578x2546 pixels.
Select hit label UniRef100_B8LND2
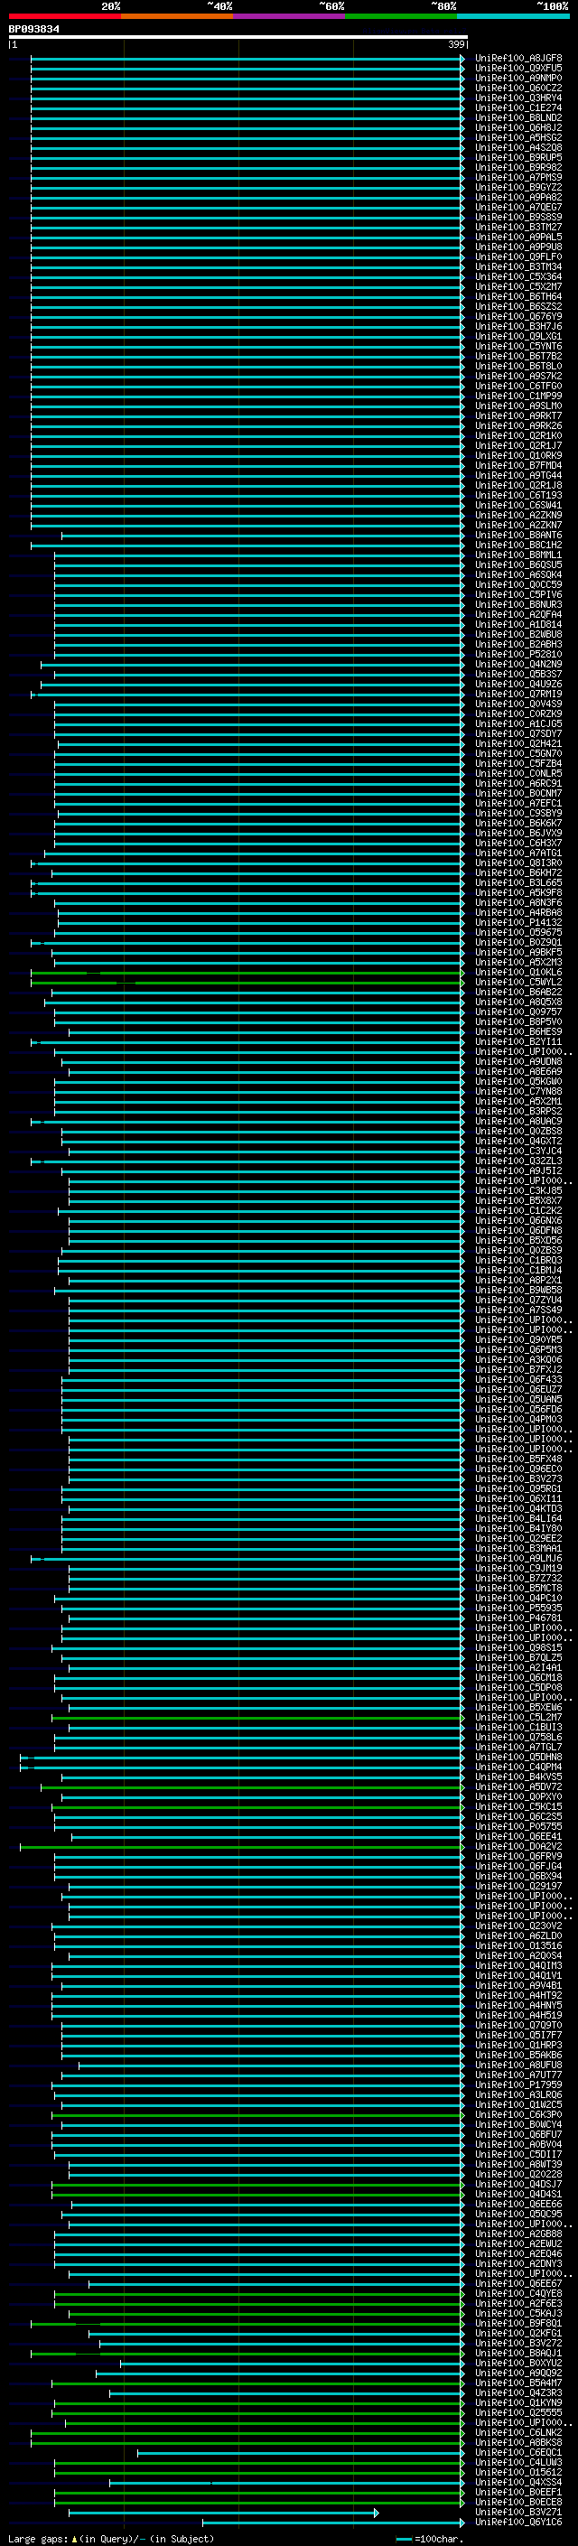[518, 117]
